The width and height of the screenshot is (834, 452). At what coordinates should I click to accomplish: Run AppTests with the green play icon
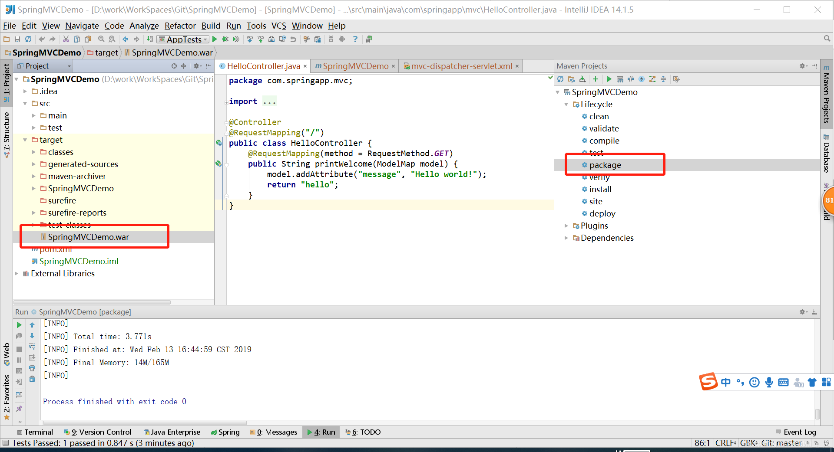coord(215,39)
